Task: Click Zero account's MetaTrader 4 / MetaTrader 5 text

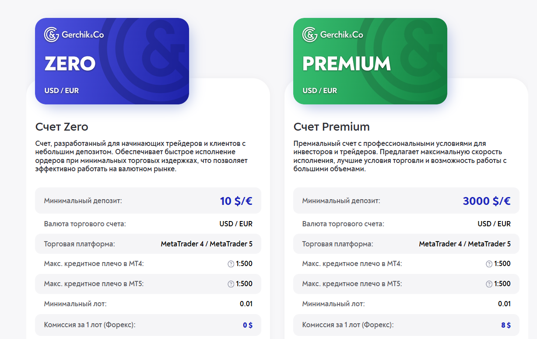Action: click(207, 244)
